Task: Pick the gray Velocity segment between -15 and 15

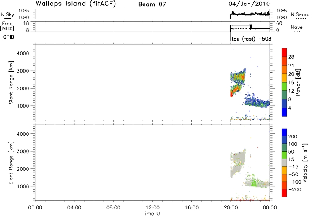Action: click(284, 163)
